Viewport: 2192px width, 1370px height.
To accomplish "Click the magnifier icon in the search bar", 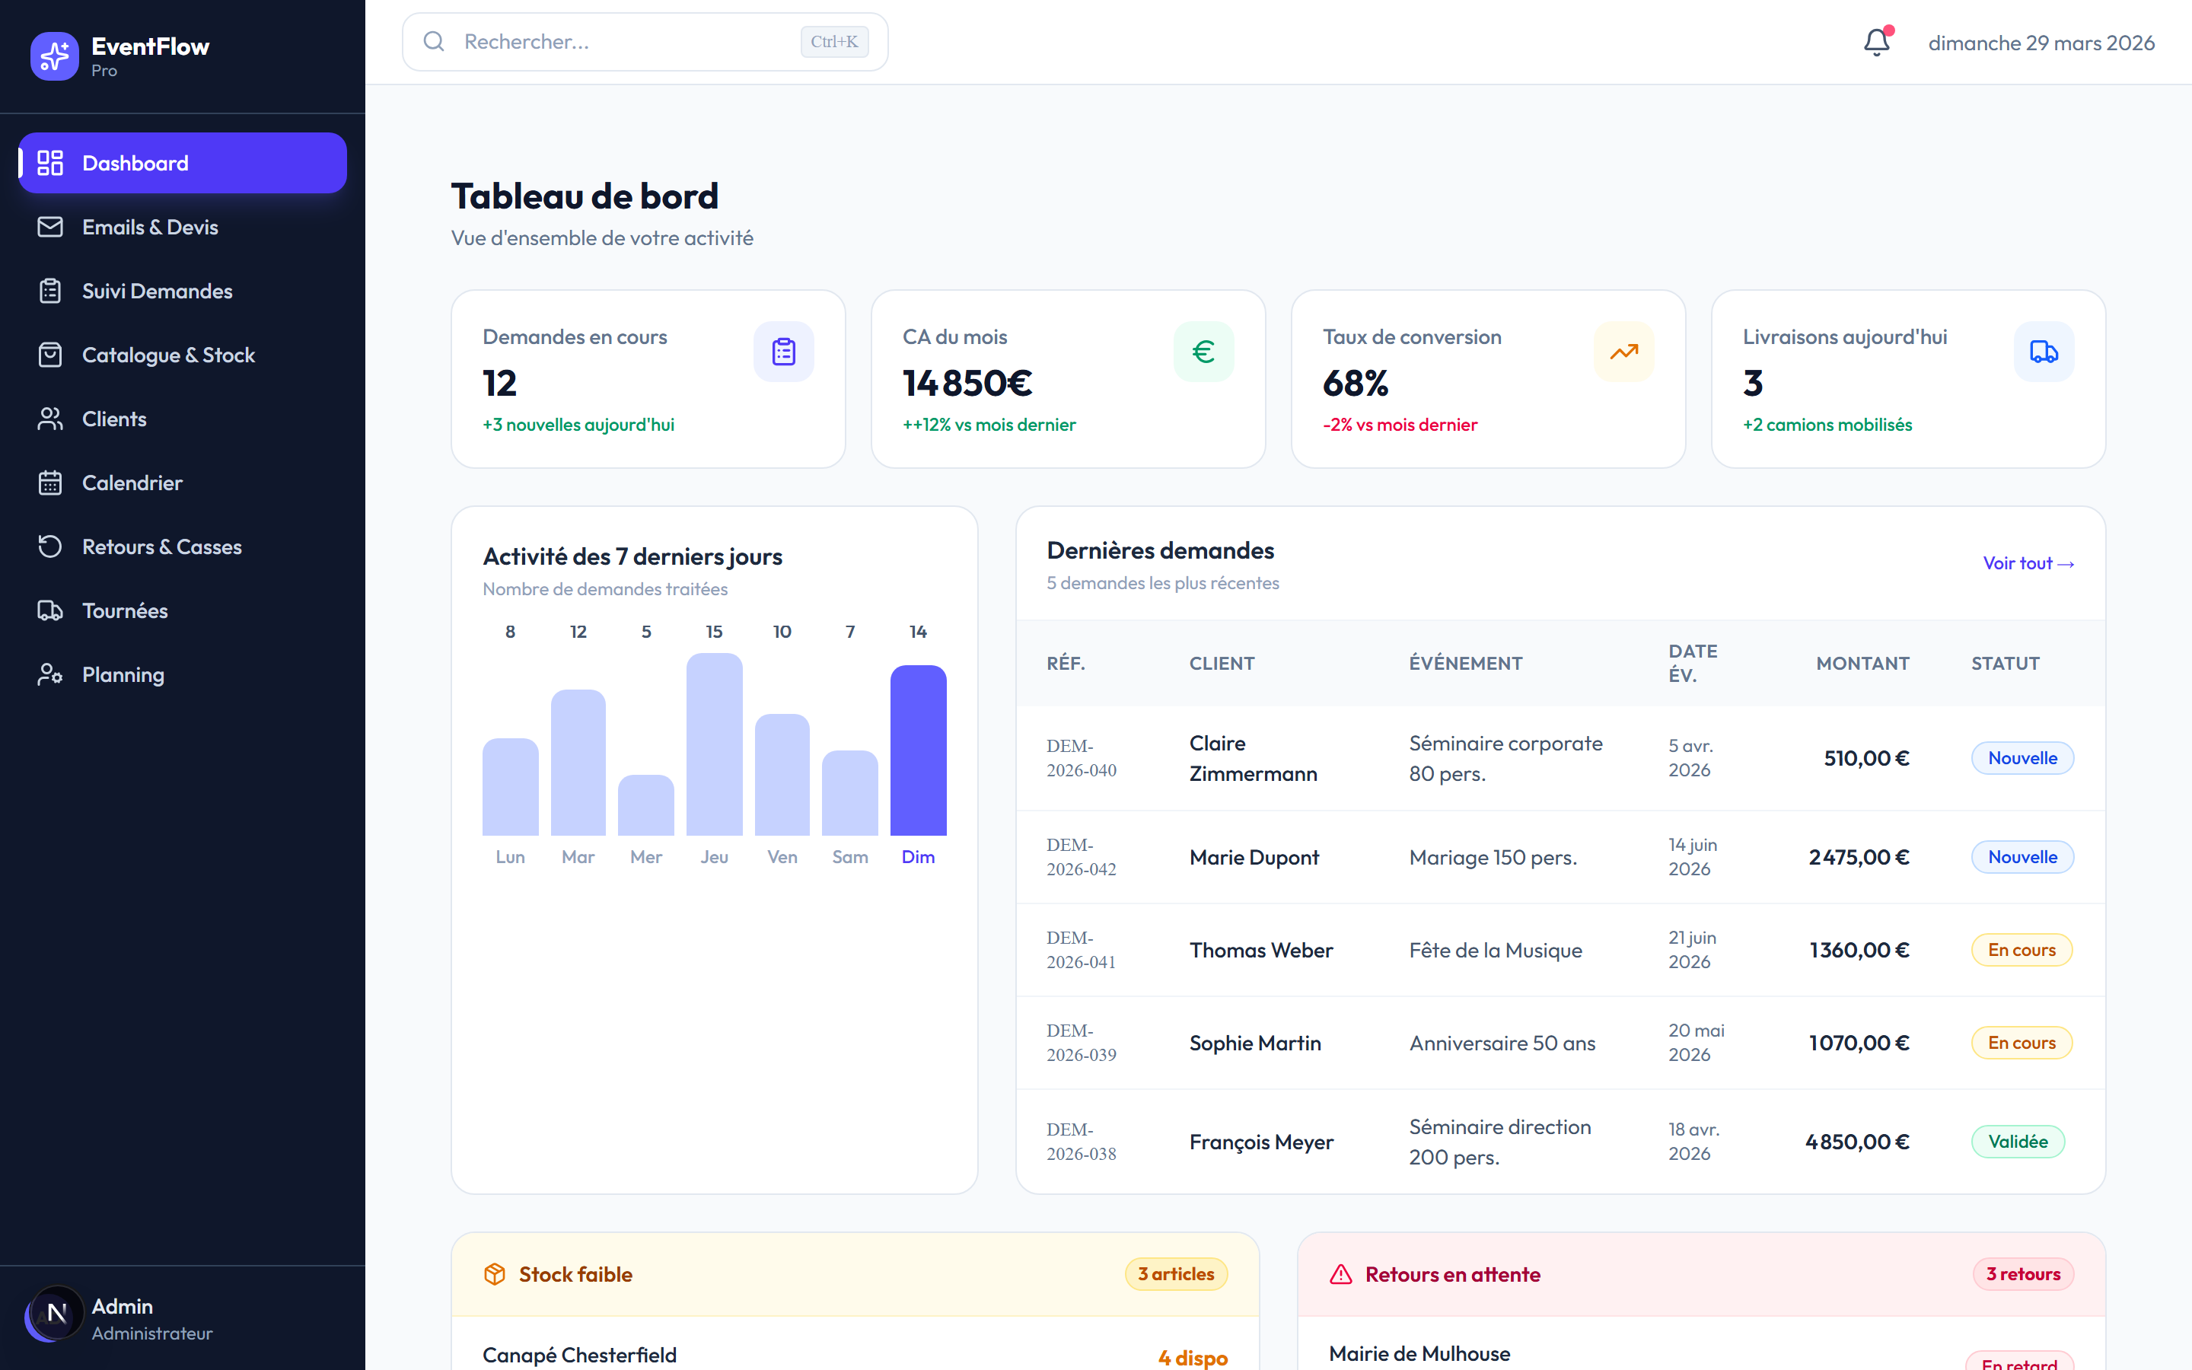I will pyautogui.click(x=434, y=42).
